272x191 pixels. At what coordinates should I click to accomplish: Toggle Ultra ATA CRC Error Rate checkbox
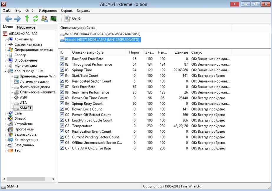[62, 148]
